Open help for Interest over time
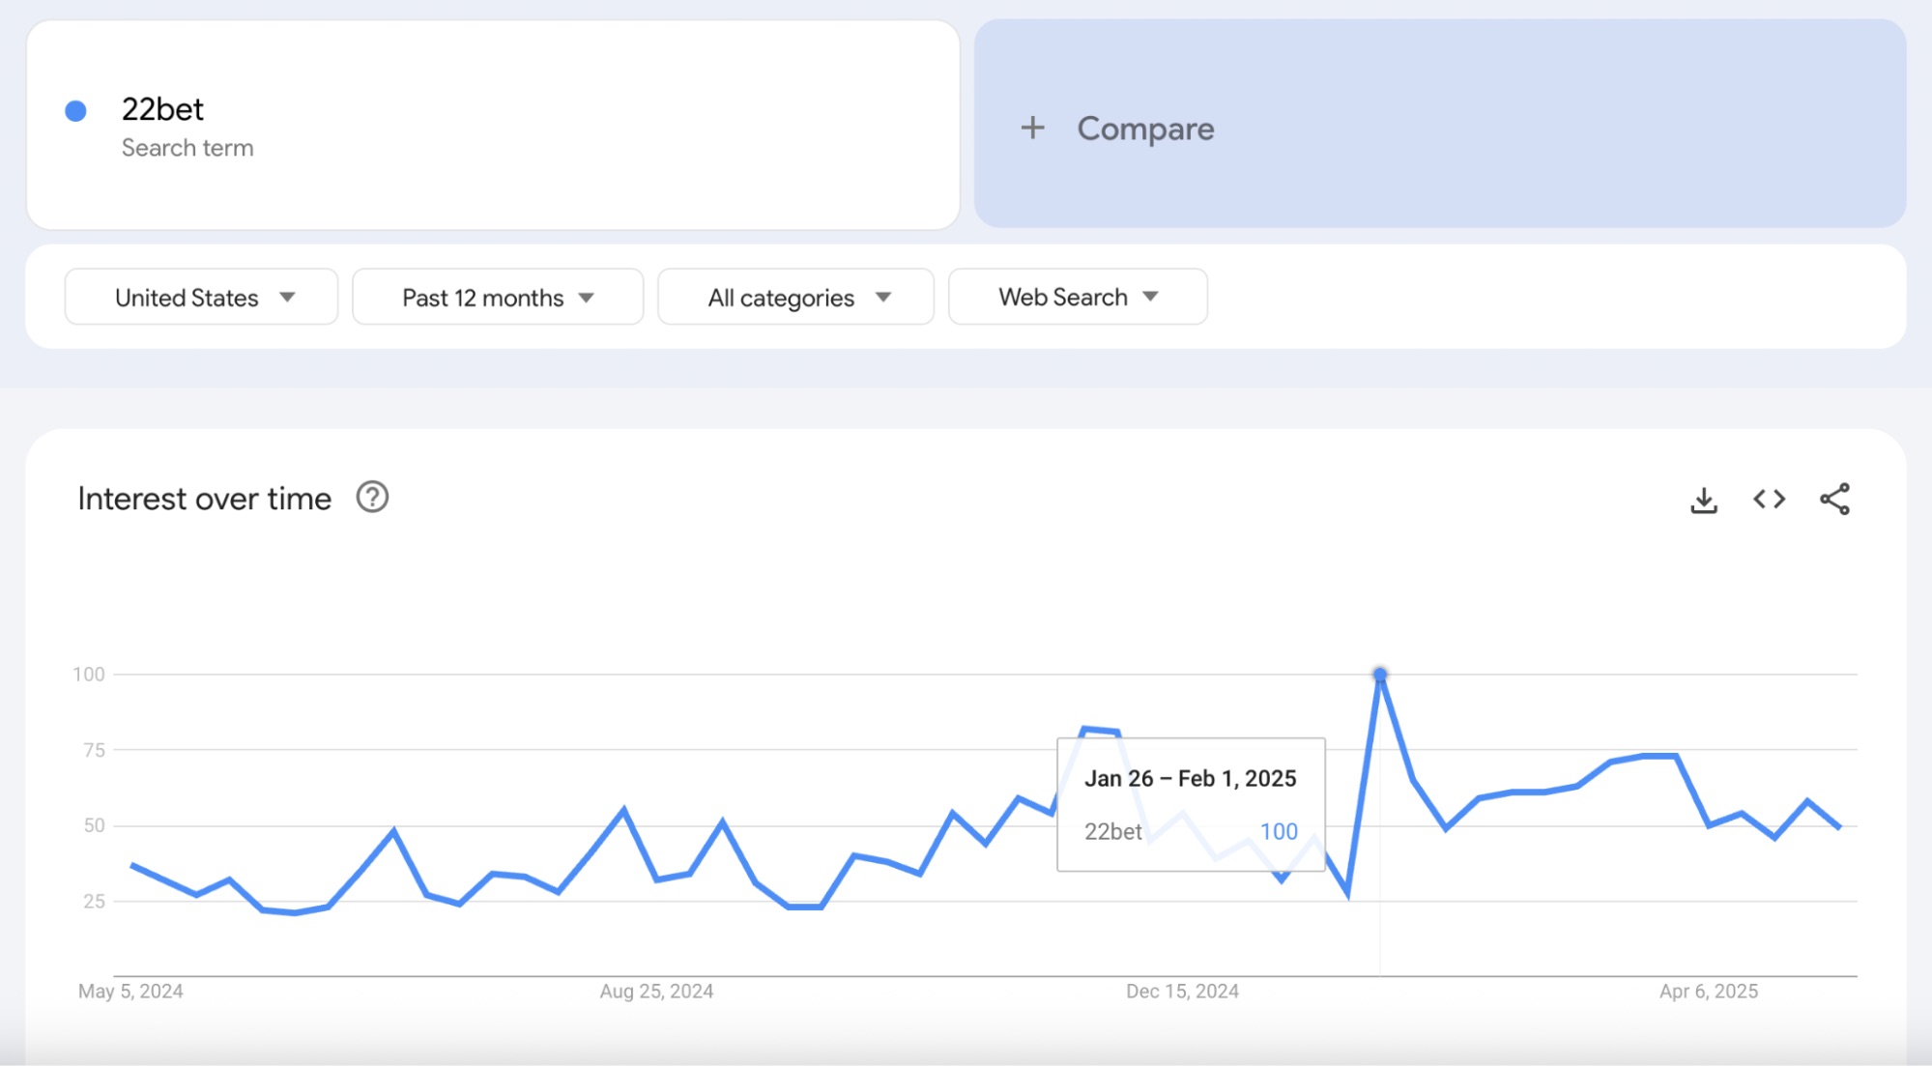 pos(372,497)
